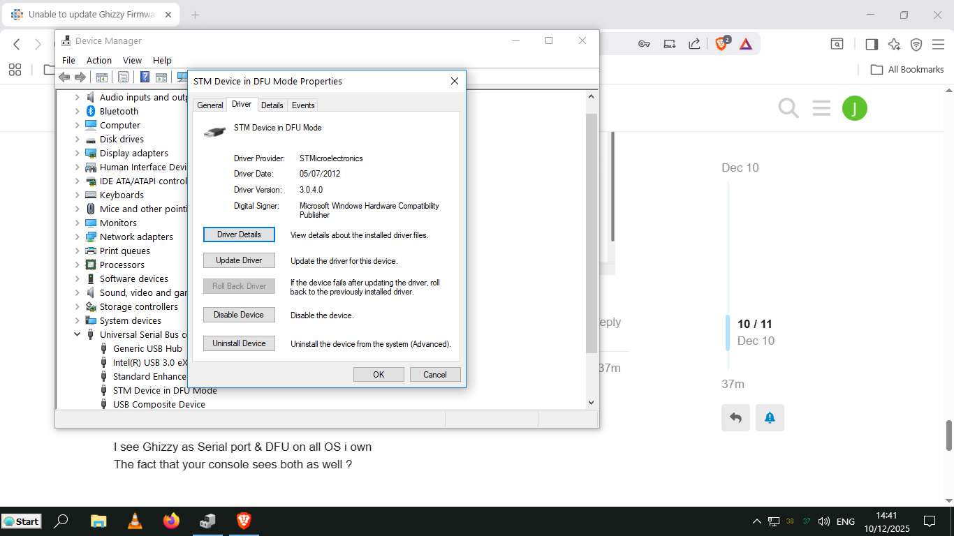Open the Events tab
The width and height of the screenshot is (954, 536).
pos(303,105)
